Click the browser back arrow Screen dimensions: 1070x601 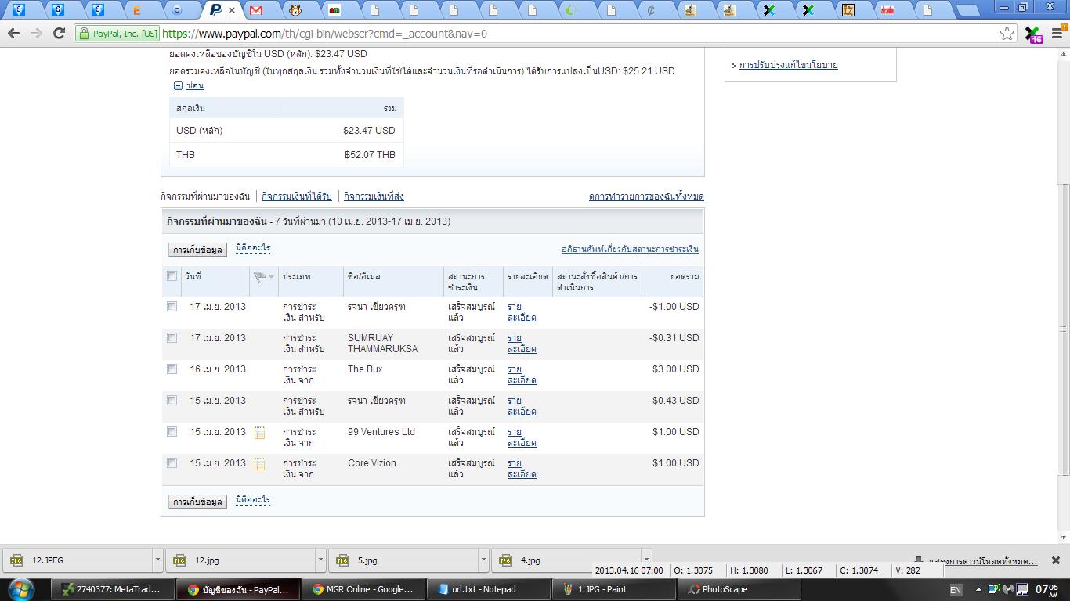pyautogui.click(x=13, y=34)
